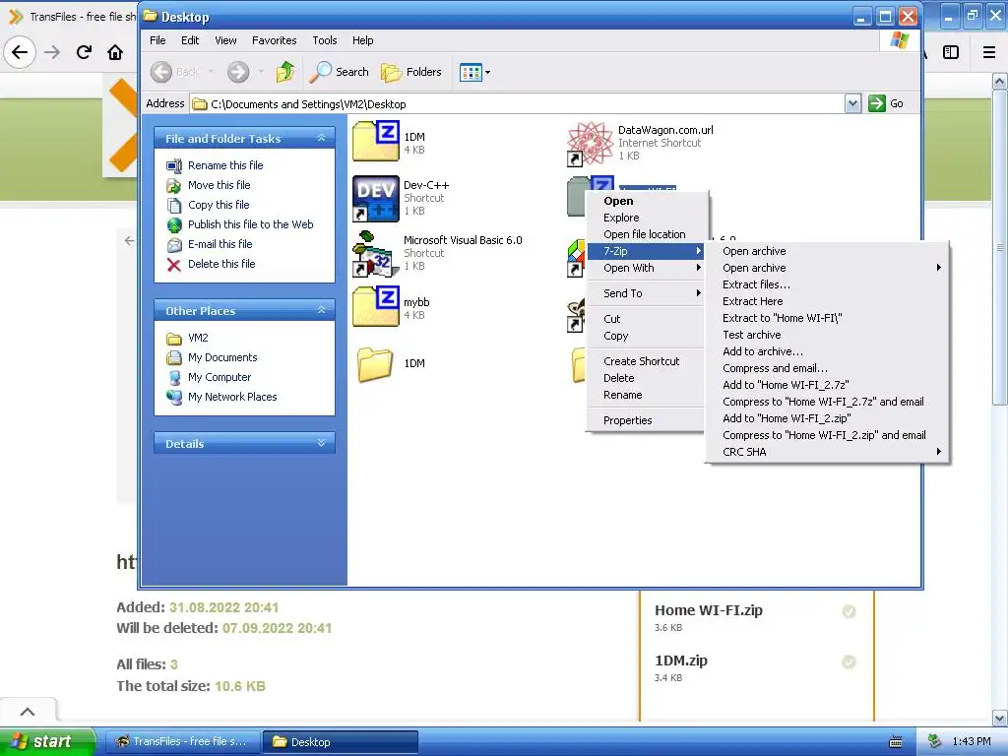Click Delete this file task
The image size is (1008, 756).
coord(221,264)
